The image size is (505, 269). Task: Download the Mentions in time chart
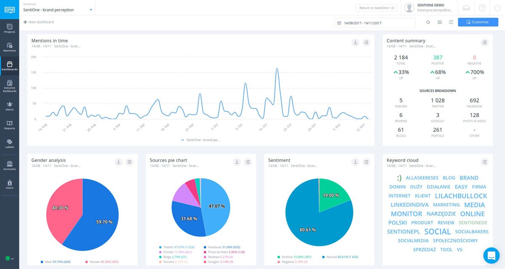(x=355, y=42)
